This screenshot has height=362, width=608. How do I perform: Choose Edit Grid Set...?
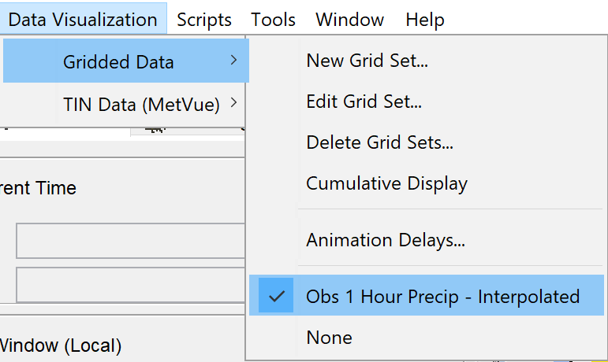tap(427, 102)
